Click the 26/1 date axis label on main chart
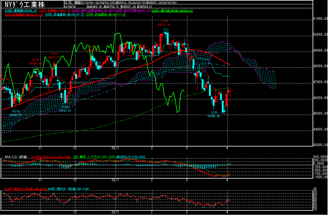This screenshot has width=330, height=215. pos(115,147)
